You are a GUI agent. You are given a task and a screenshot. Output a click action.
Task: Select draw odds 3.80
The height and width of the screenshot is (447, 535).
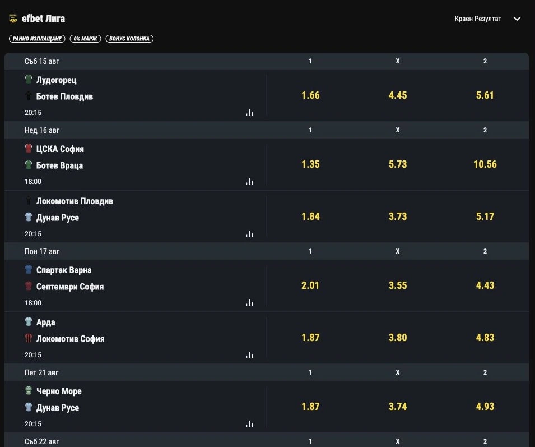click(398, 338)
